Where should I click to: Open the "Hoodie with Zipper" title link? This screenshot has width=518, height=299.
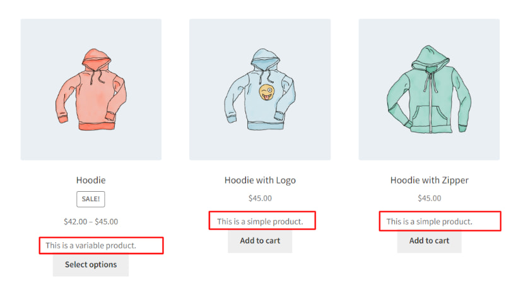(x=429, y=180)
